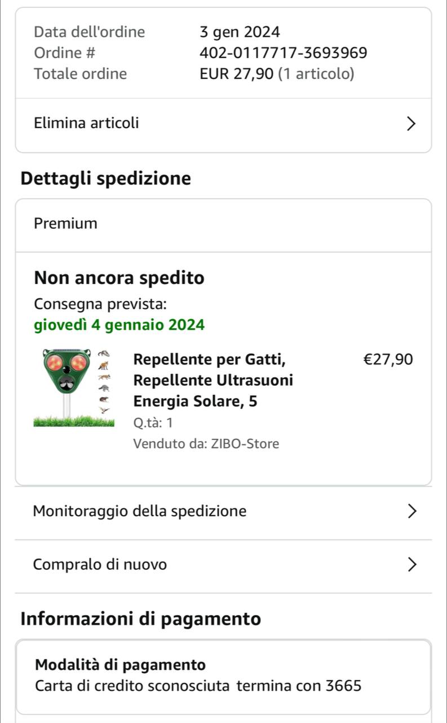
Task: Open Monitoraggio della spedizione label
Action: click(x=140, y=511)
